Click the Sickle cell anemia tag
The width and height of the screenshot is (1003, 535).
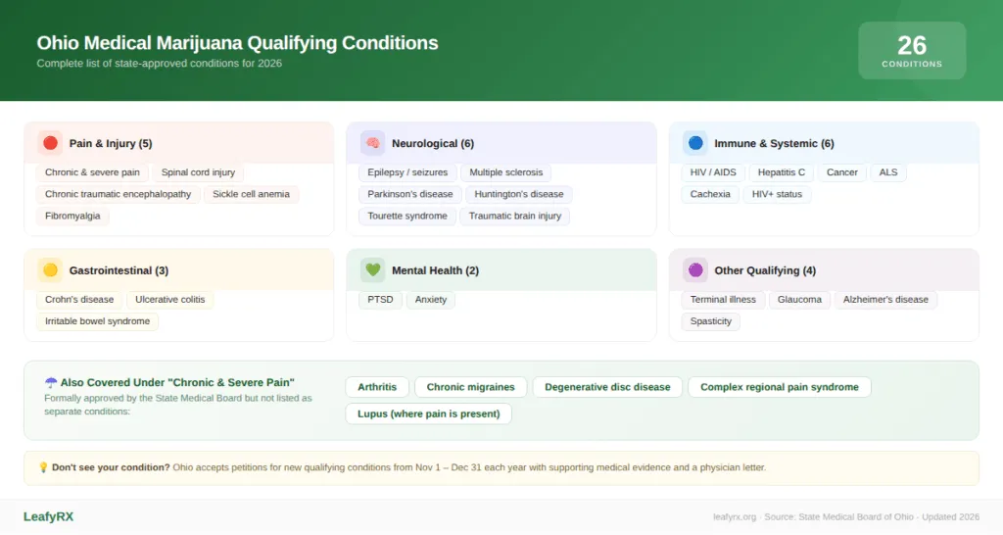tap(251, 195)
